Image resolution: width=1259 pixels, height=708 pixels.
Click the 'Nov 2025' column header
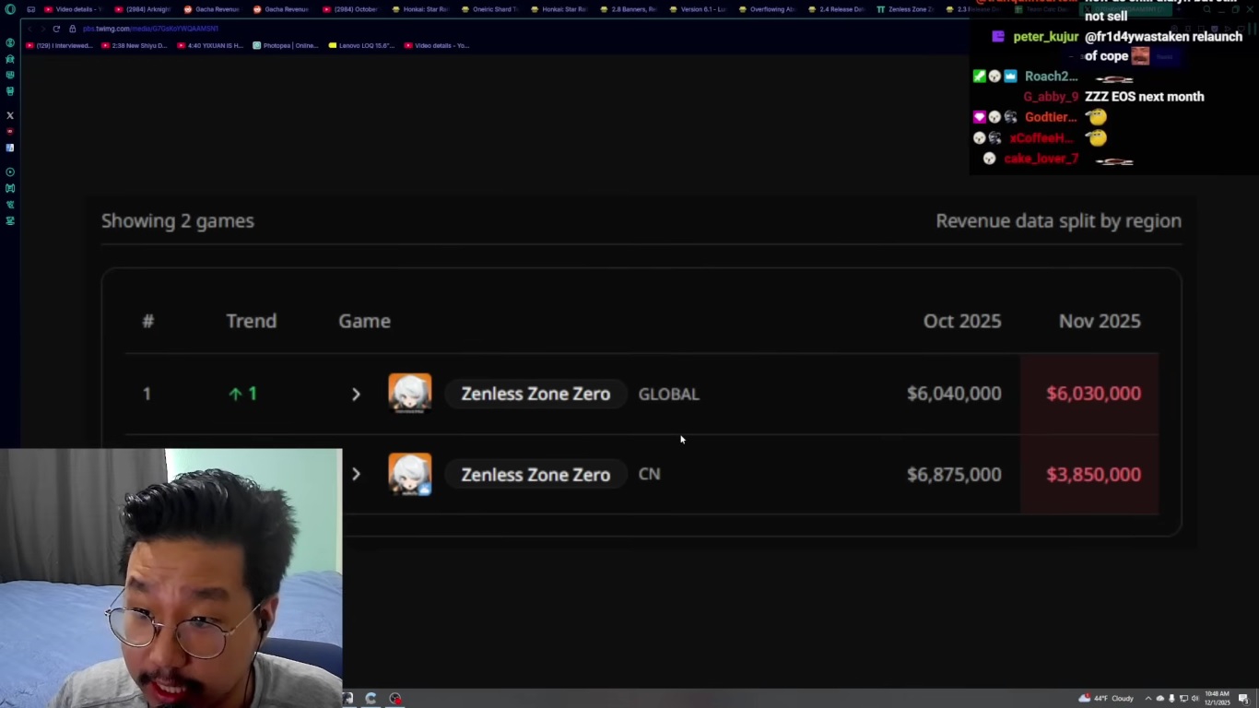1100,321
